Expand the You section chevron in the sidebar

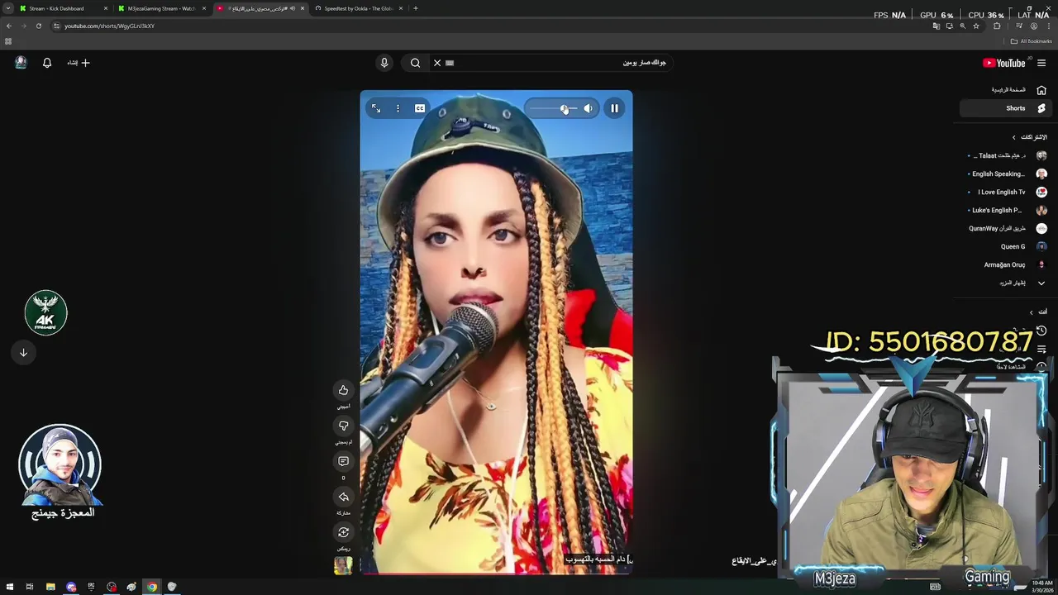(1031, 312)
